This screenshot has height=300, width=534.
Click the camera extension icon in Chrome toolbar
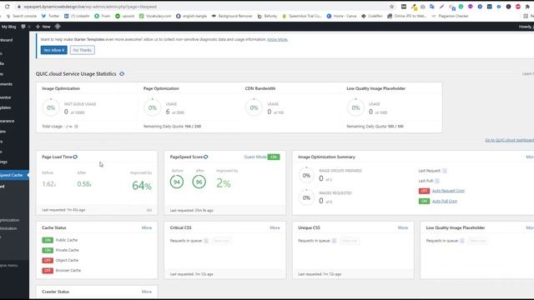pyautogui.click(x=423, y=7)
